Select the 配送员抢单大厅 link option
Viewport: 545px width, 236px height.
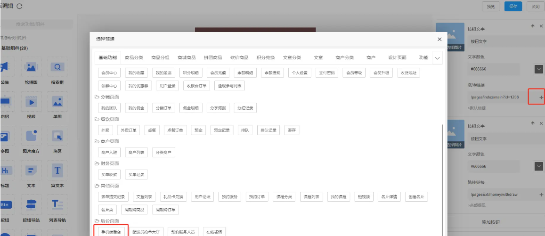pos(146,232)
